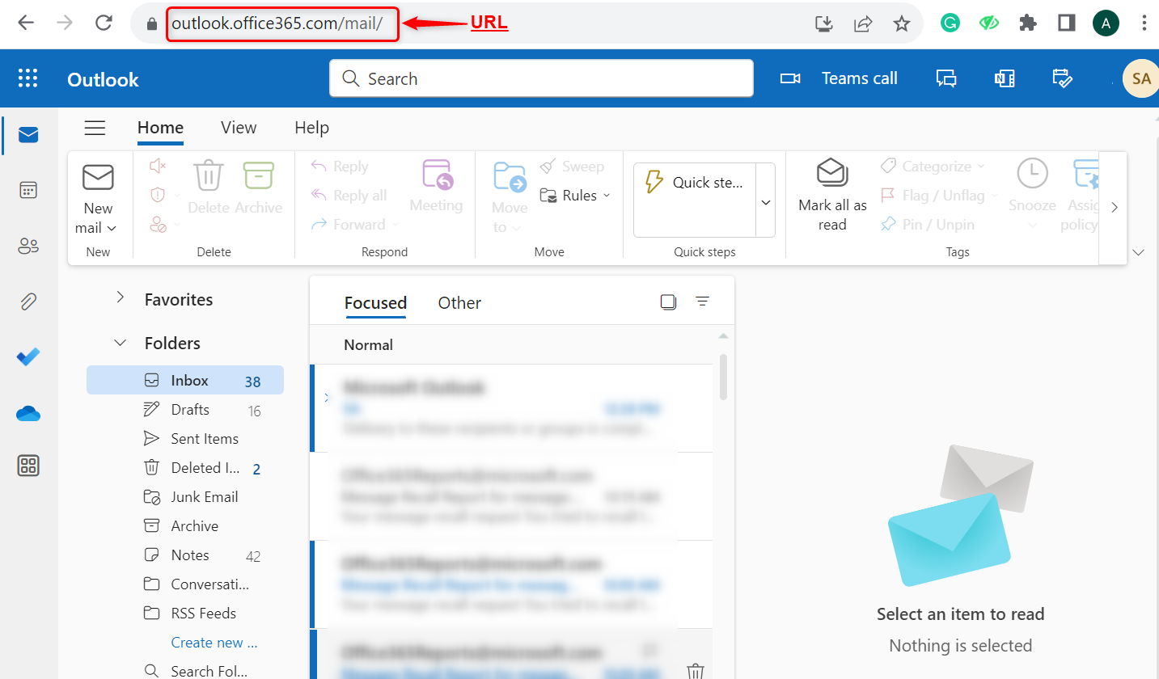Open the Drafts folder
The width and height of the screenshot is (1159, 679).
[185, 410]
